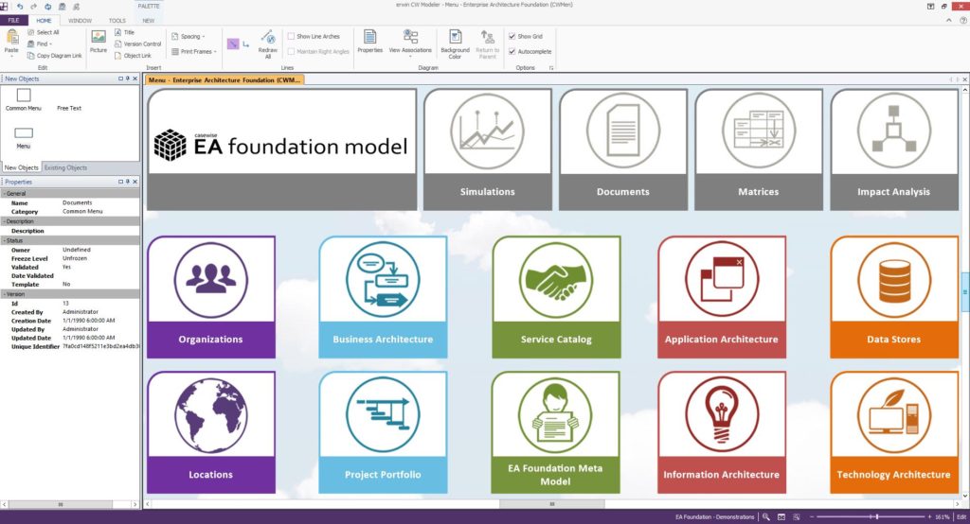This screenshot has height=524, width=970.
Task: Click Copy Diagram Link
Action: 54,56
